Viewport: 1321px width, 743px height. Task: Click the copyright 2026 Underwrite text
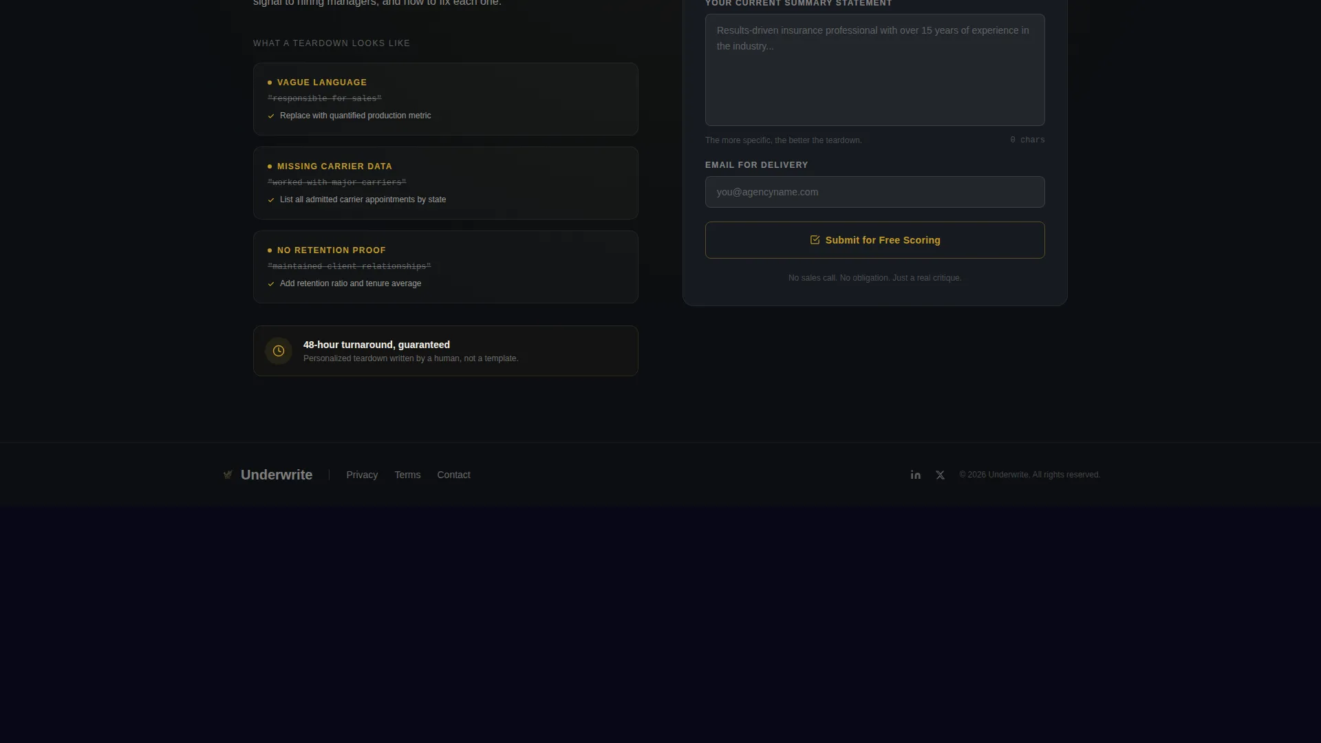[1029, 475]
